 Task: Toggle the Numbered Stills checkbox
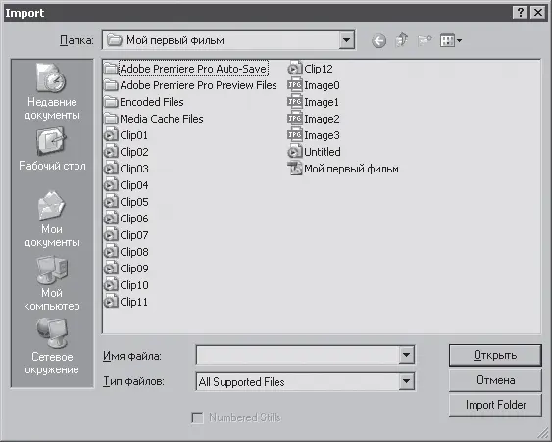(197, 417)
